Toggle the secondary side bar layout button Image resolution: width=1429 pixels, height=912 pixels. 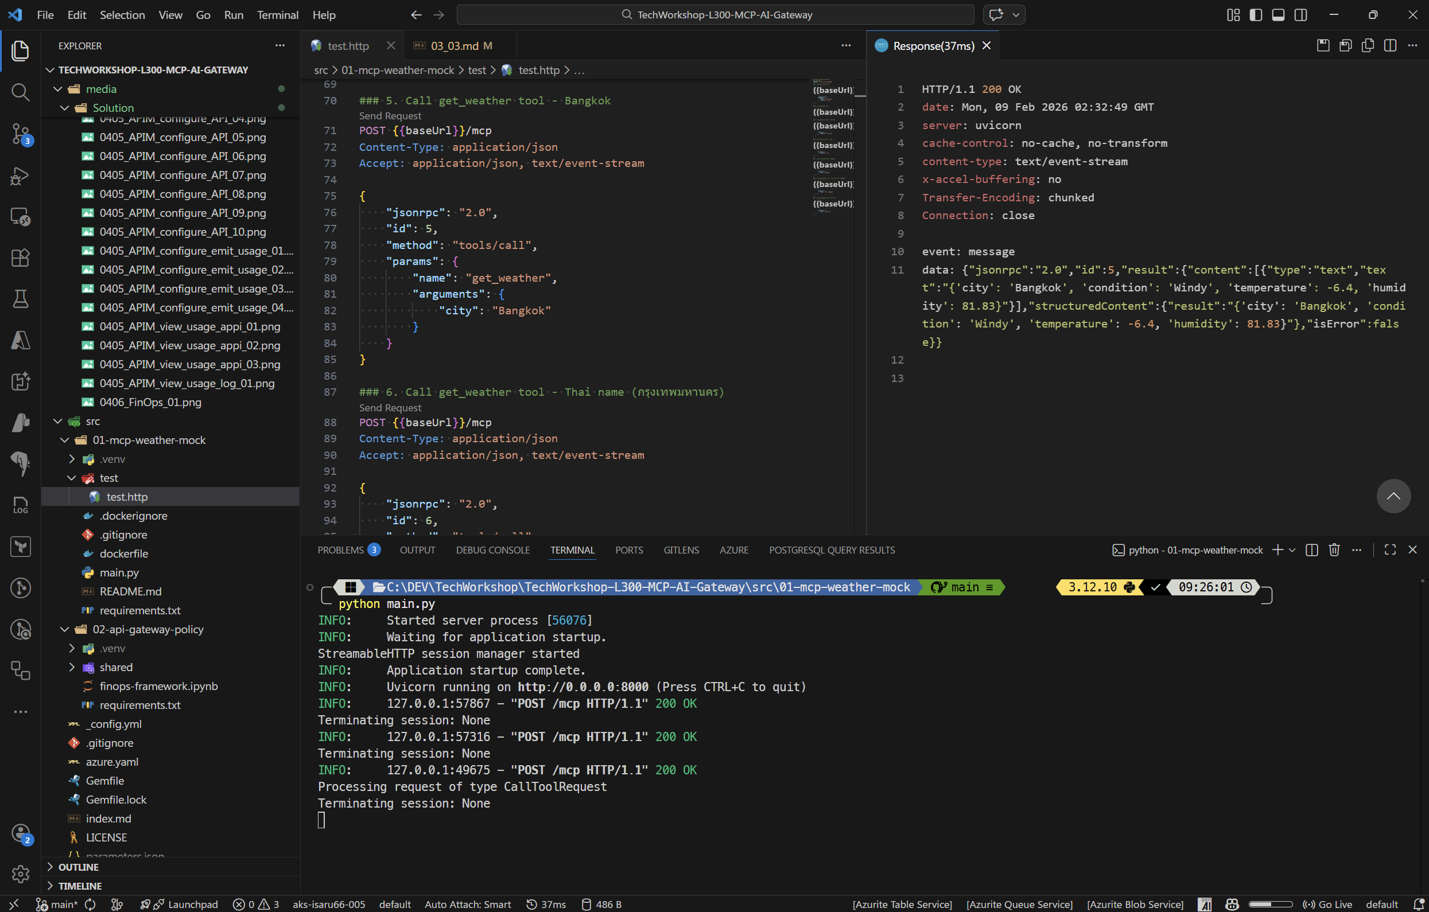coord(1300,15)
